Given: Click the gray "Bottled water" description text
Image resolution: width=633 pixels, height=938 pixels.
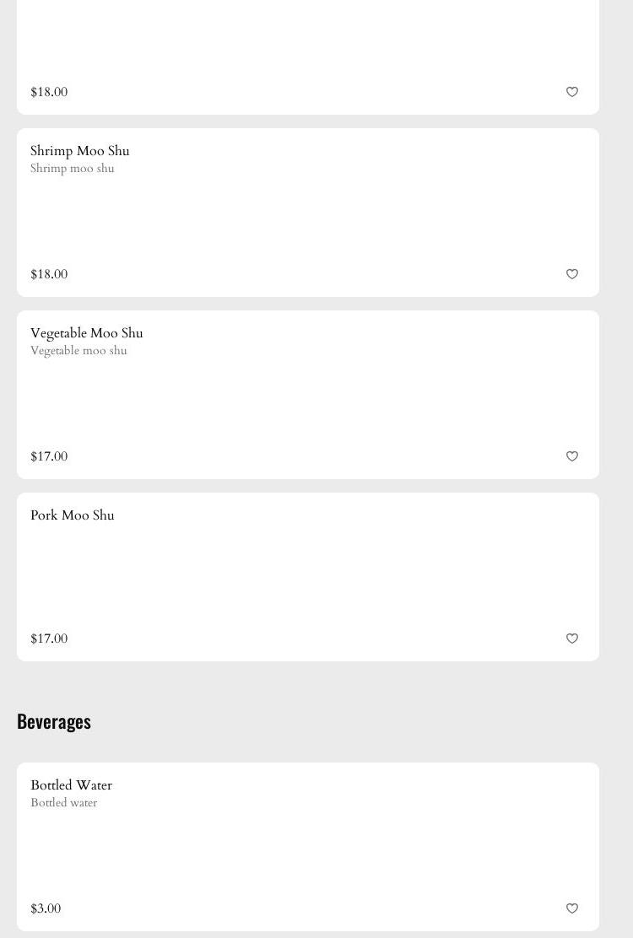Looking at the screenshot, I should [x=64, y=803].
